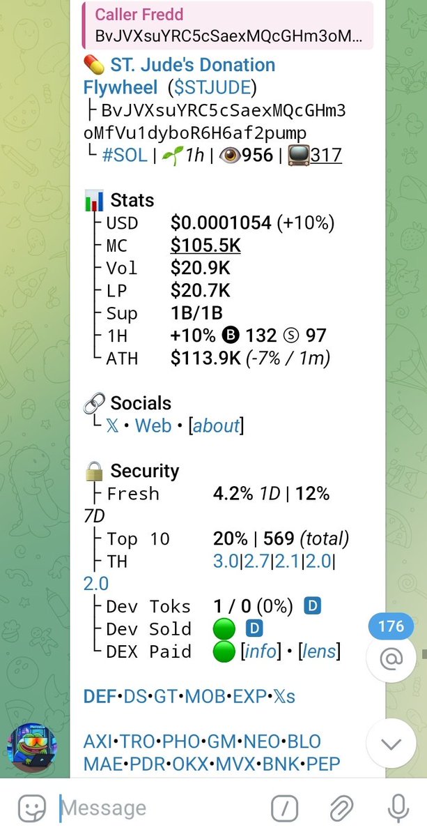Open the Web social link
427x837 pixels.
(x=153, y=425)
